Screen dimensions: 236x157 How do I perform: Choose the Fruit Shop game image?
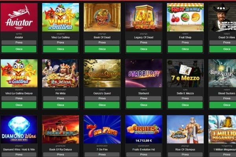tap(185, 17)
